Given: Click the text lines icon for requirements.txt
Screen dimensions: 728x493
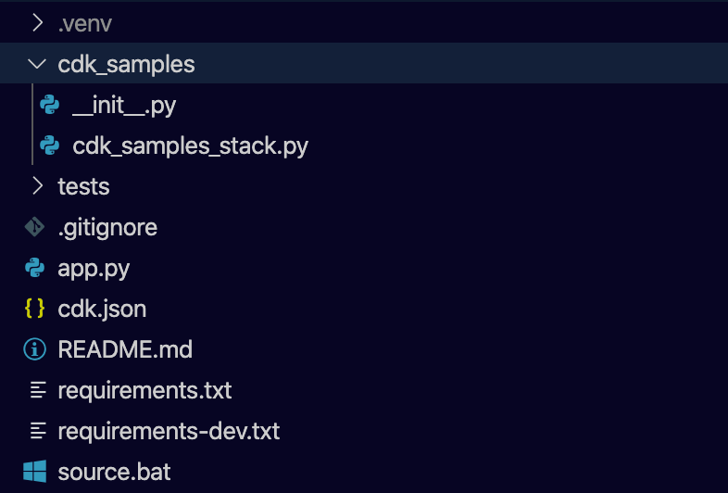Looking at the screenshot, I should 37,390.
